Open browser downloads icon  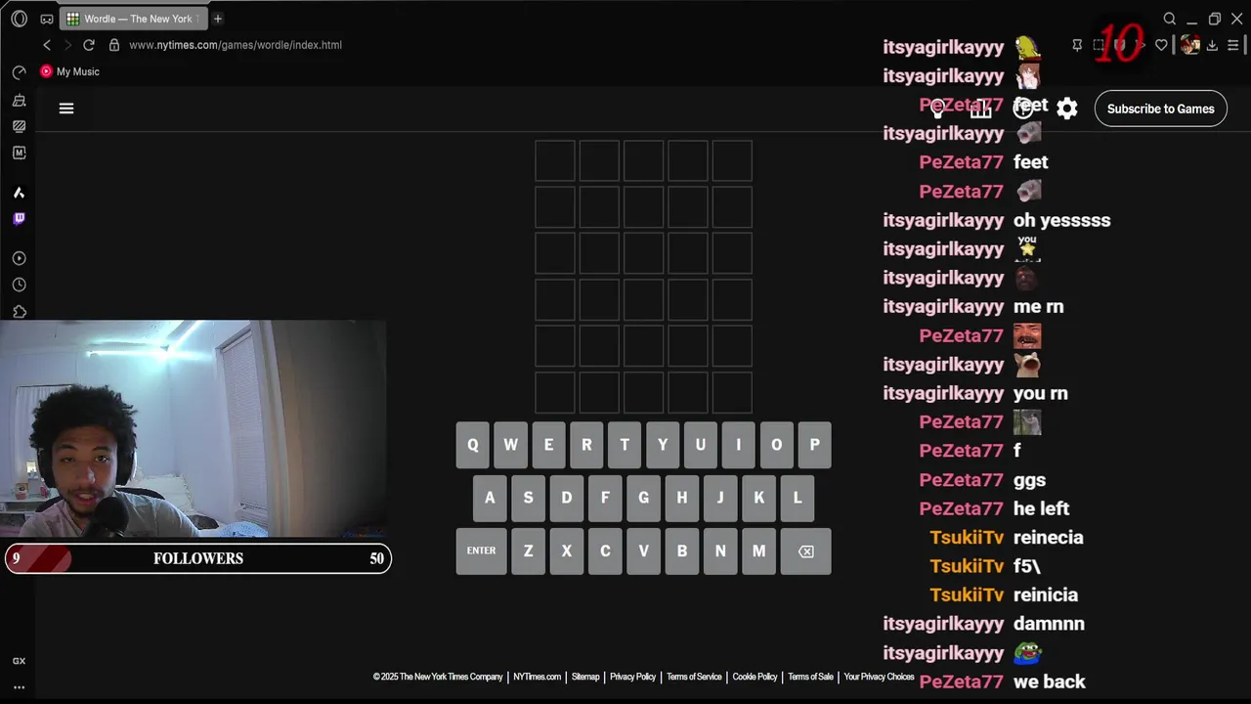(1212, 45)
